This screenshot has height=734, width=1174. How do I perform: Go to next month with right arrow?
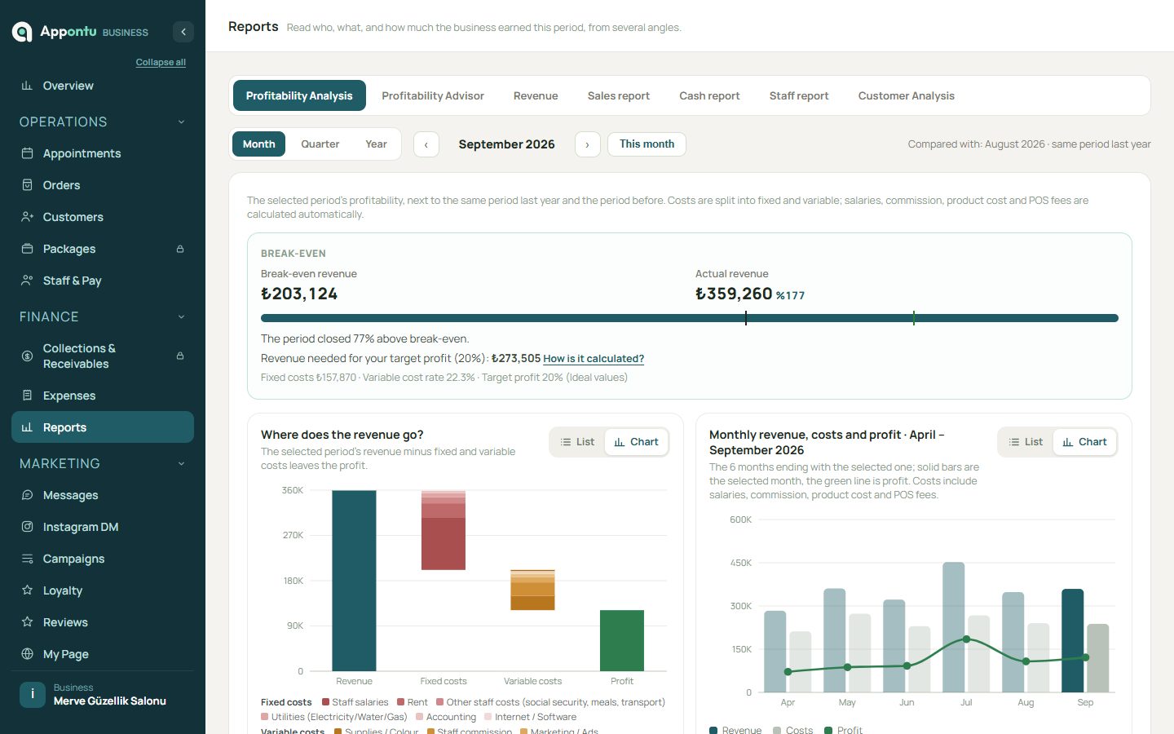pyautogui.click(x=588, y=144)
